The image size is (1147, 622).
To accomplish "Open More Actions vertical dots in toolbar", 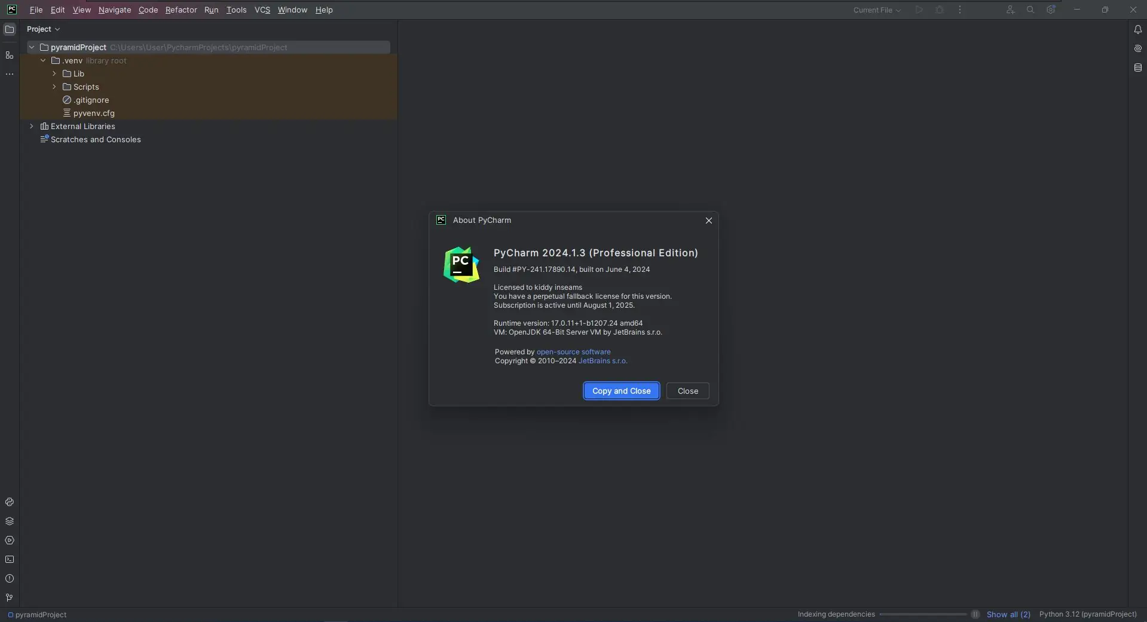I will coord(960,10).
